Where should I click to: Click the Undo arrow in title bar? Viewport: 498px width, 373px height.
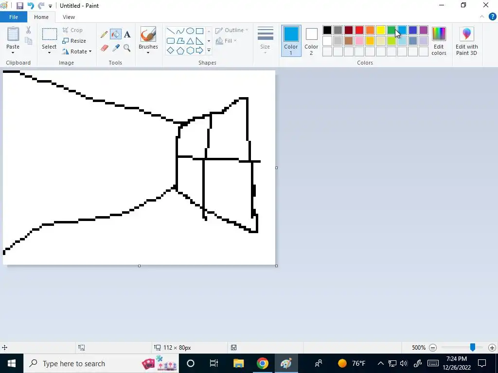point(31,6)
